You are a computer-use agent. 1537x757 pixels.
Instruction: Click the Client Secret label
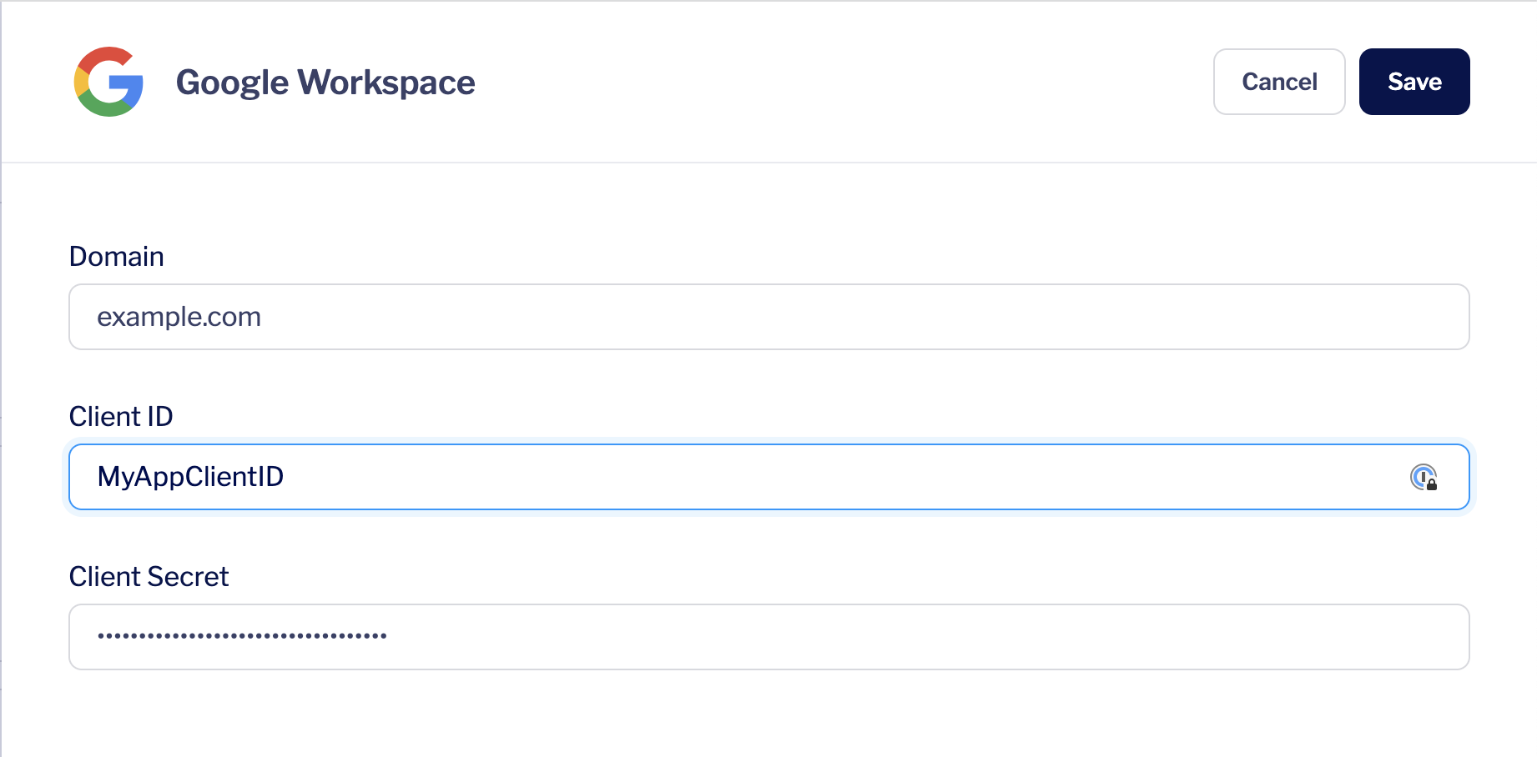(x=149, y=577)
